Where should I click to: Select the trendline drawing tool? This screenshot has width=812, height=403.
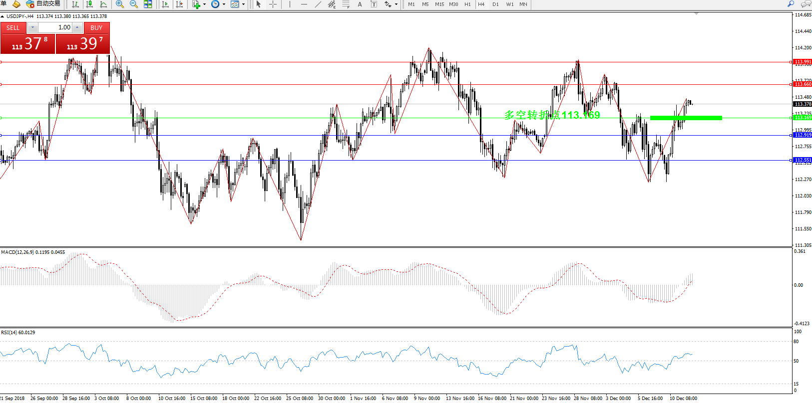[x=318, y=4]
